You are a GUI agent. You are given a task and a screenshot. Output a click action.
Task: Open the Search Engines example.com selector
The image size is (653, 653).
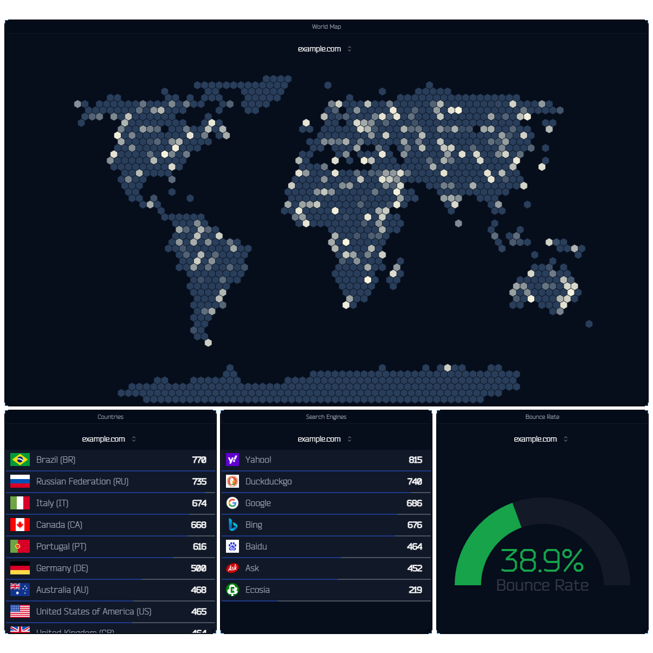[x=325, y=439]
